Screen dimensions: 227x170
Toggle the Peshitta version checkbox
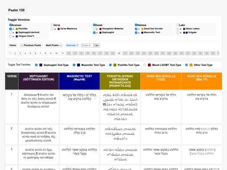click(x=11, y=29)
